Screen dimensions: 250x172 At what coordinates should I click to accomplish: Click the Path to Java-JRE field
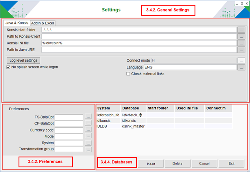coord(139,50)
